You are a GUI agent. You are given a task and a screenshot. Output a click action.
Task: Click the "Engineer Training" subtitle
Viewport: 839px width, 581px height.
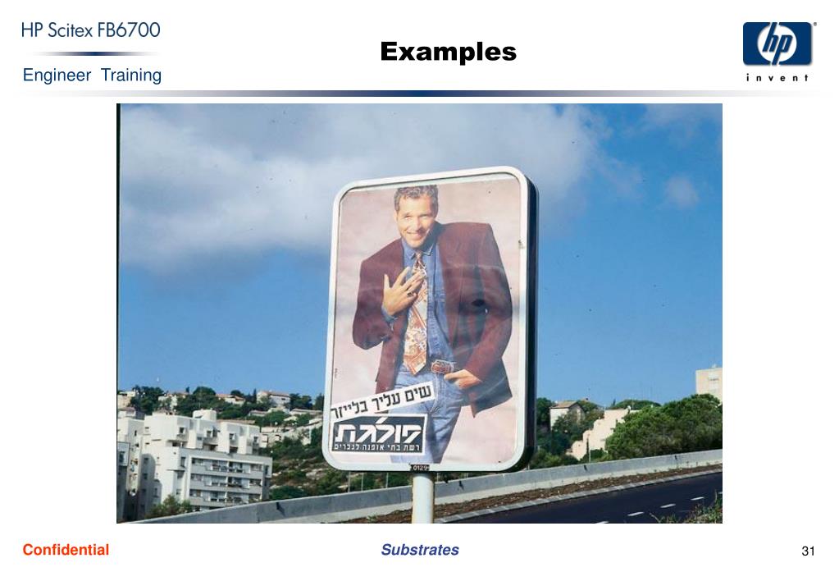[92, 75]
